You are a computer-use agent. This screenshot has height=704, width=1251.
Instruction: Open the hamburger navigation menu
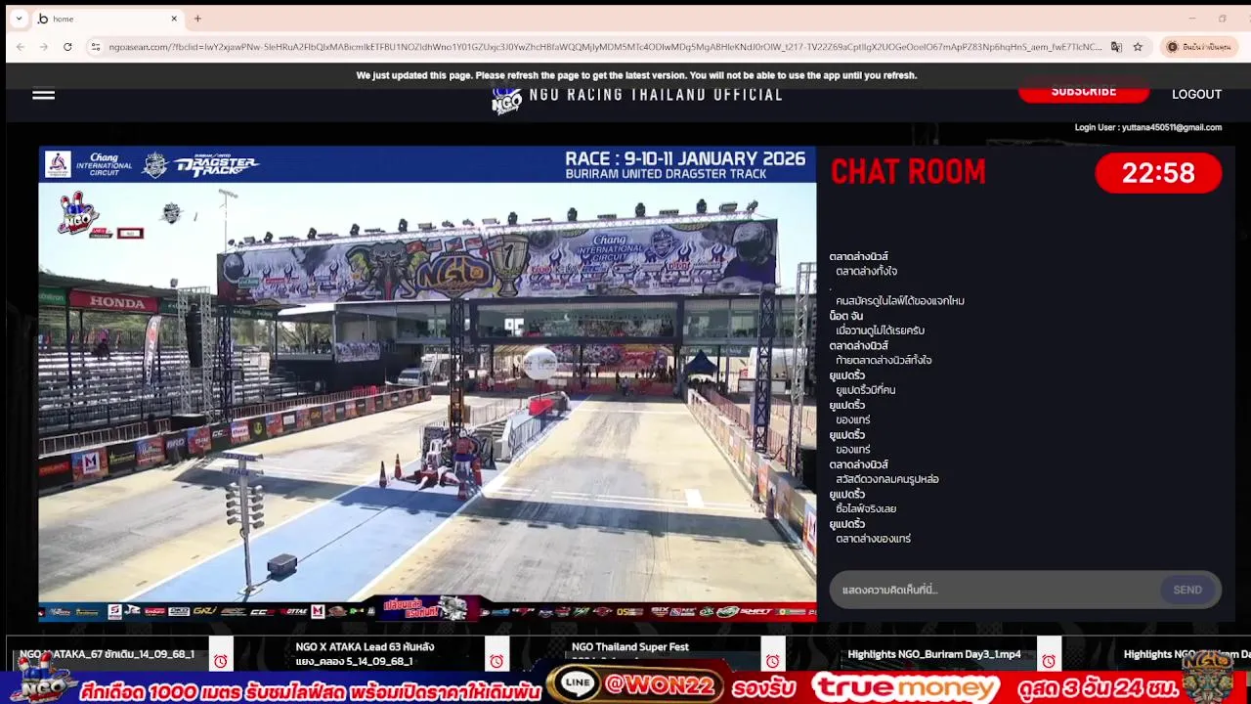tap(43, 94)
